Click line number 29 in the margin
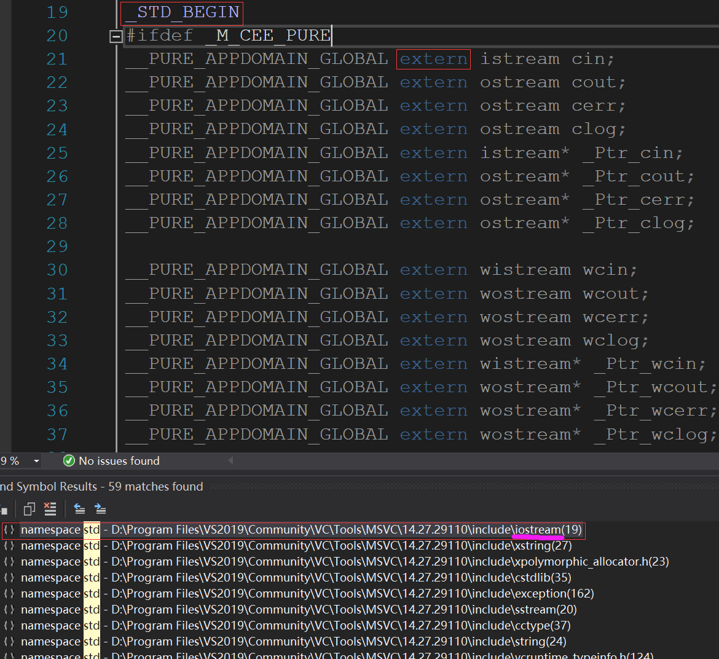719x659 pixels. 57,247
